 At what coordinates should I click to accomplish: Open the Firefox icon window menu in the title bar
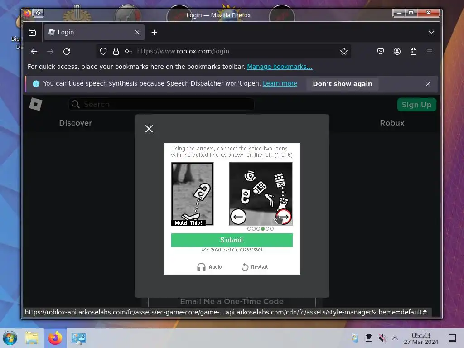pos(28,13)
